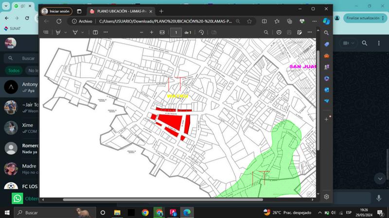Click the PDF vertical scrollbar
The width and height of the screenshot is (389, 218).
coord(318,101)
